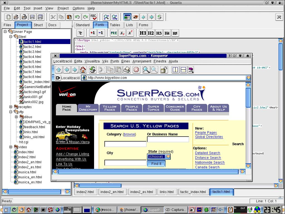Switch to the links.html document tab
Viewport: 285px width, 214px height.
click(167, 192)
